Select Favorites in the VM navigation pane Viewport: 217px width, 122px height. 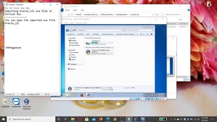tap(73, 38)
